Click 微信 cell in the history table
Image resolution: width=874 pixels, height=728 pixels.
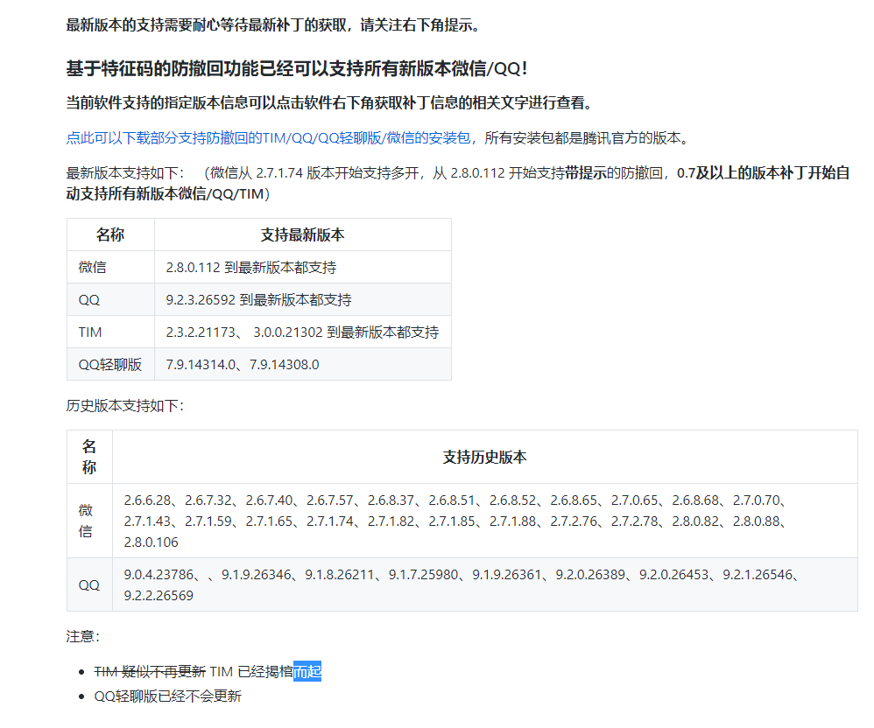coord(89,521)
